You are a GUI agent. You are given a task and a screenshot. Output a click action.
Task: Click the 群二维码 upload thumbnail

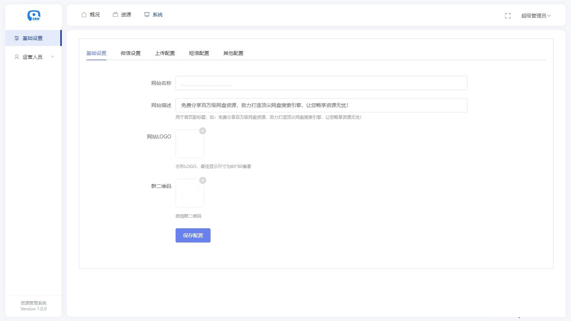point(190,194)
